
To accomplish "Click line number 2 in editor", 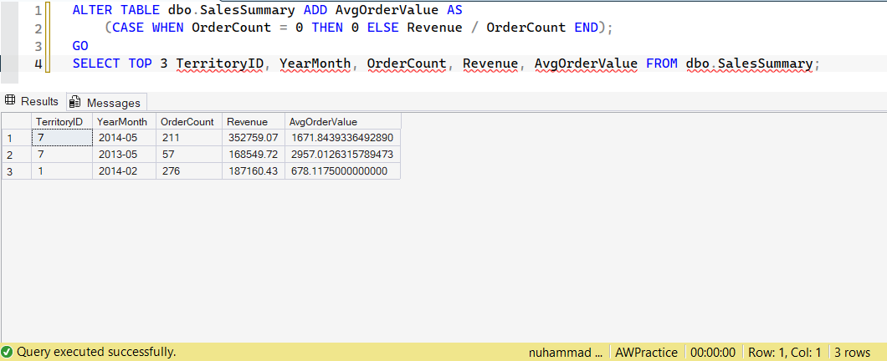I will 38,28.
